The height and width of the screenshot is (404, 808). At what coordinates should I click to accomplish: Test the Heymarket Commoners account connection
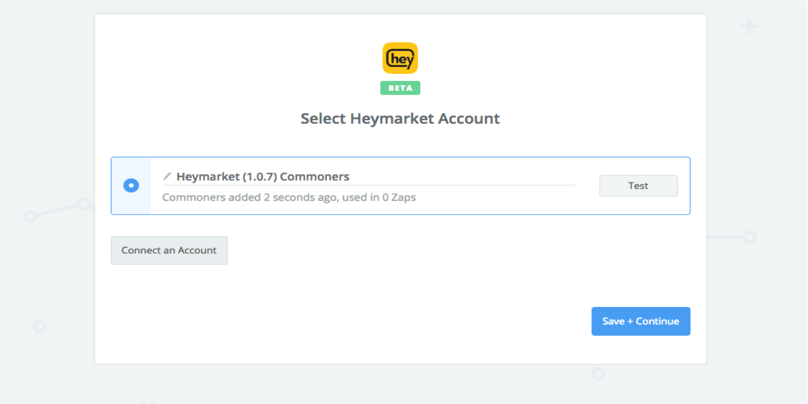click(x=638, y=186)
